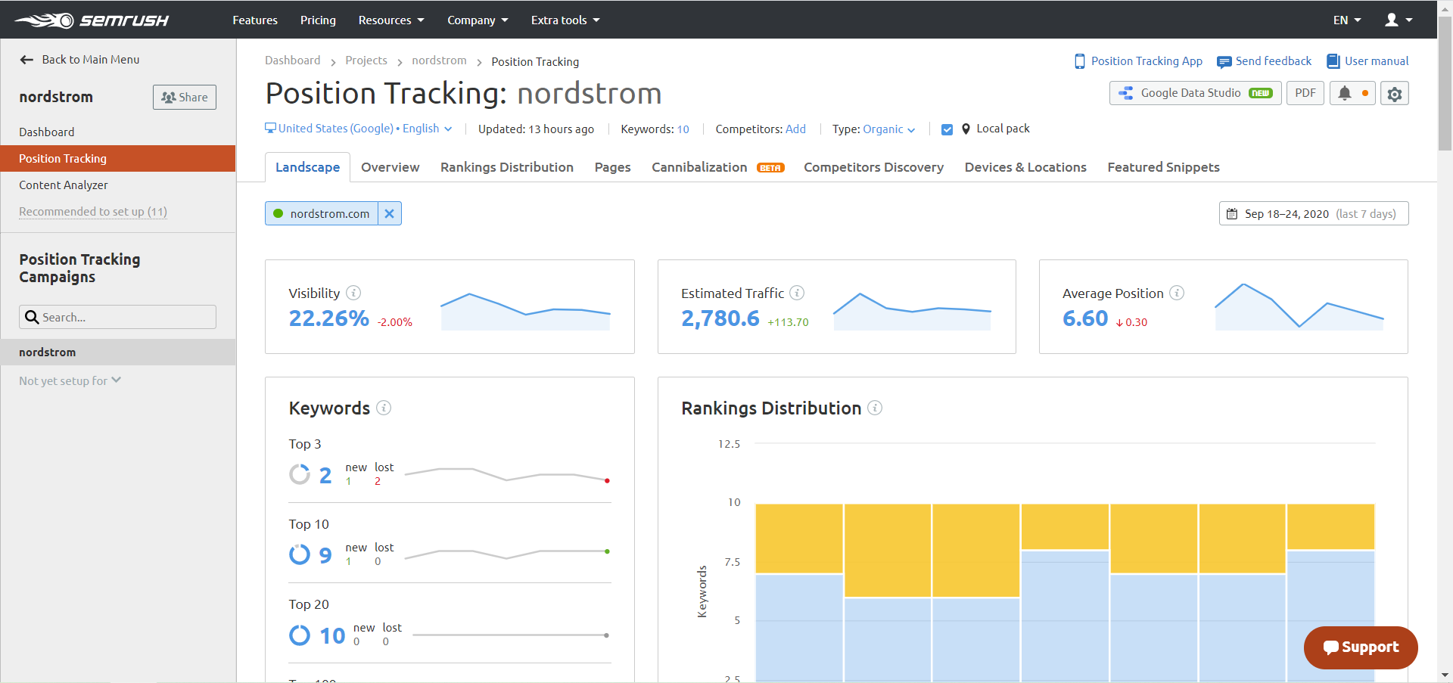The image size is (1453, 683).
Task: Open the Type Organic dropdown
Action: (x=883, y=129)
